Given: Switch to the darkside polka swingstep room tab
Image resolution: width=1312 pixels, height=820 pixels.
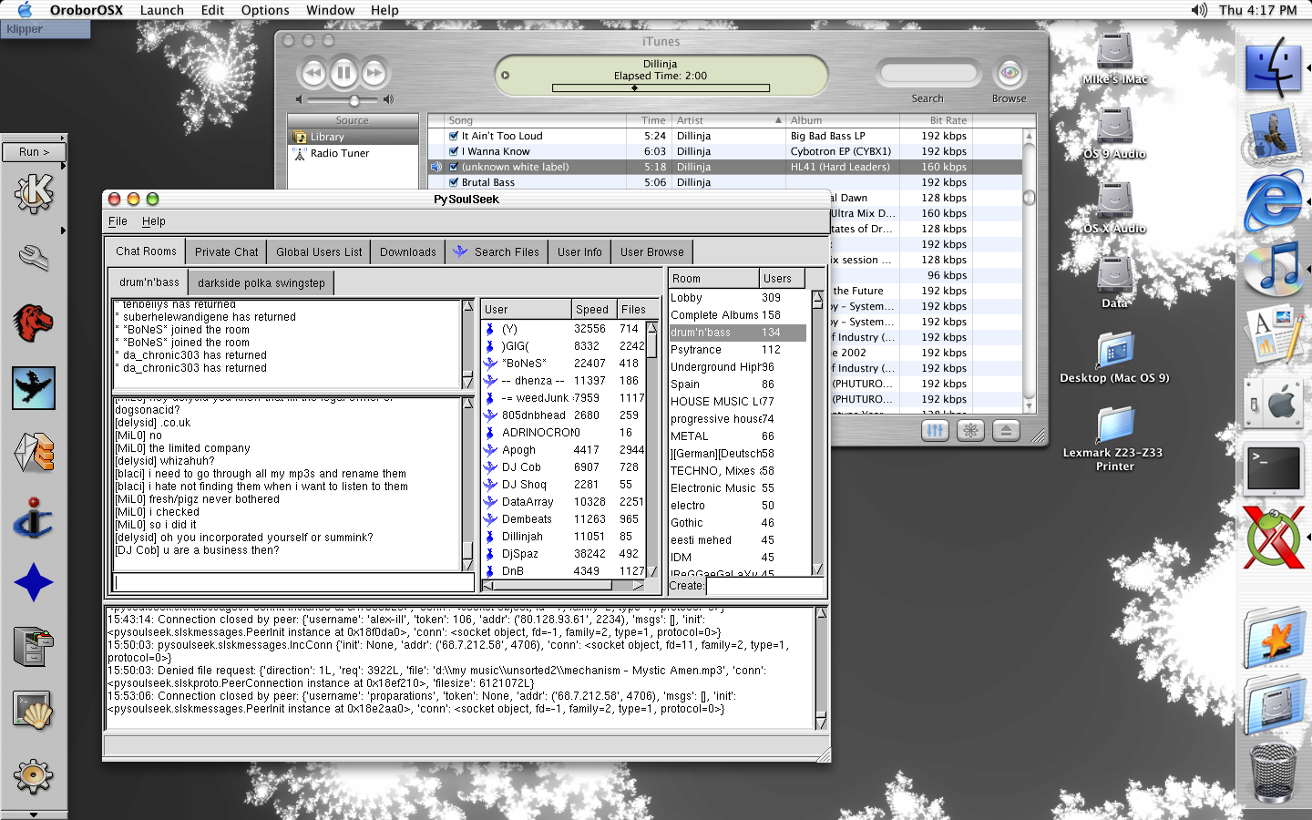Looking at the screenshot, I should point(261,283).
